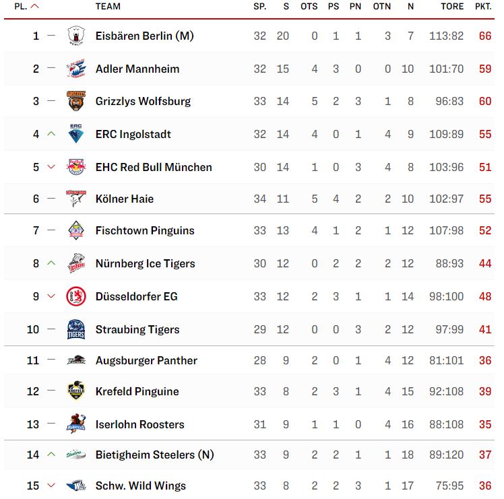Click red down arrow beside Schw. Wild Wings
The height and width of the screenshot is (499, 504).
click(51, 486)
